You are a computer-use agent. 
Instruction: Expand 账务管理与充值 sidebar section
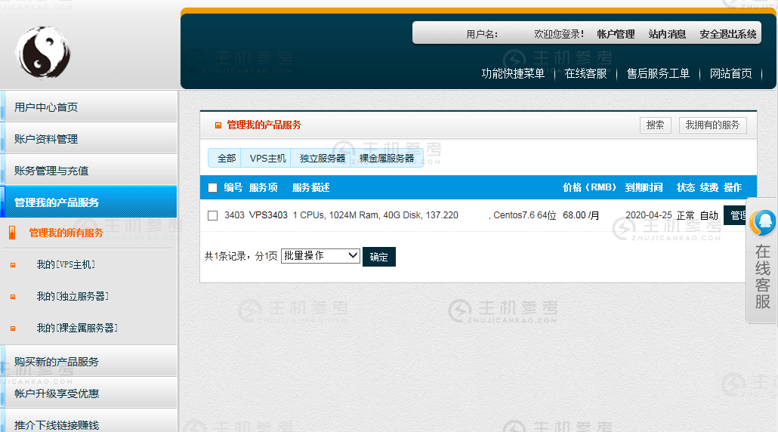(51, 171)
